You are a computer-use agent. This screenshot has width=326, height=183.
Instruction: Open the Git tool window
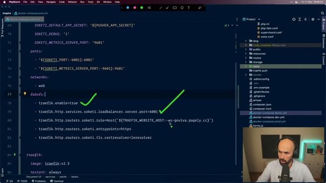click(x=10, y=181)
